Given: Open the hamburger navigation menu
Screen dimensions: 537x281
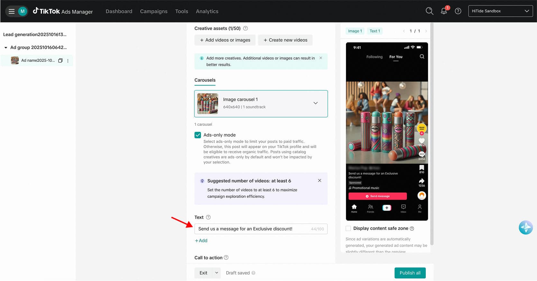Looking at the screenshot, I should tap(12, 11).
